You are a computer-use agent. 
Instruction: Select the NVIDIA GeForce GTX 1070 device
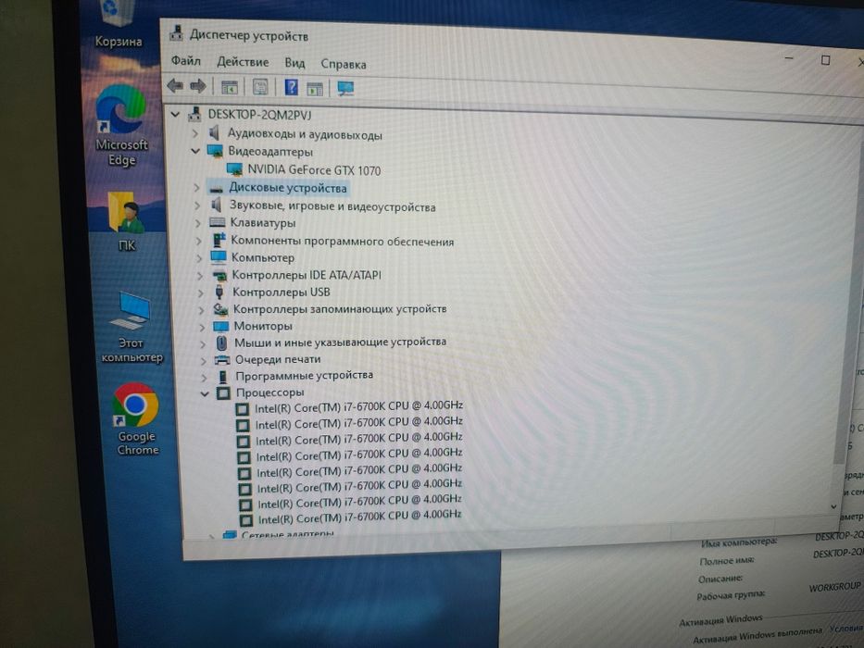(x=314, y=170)
